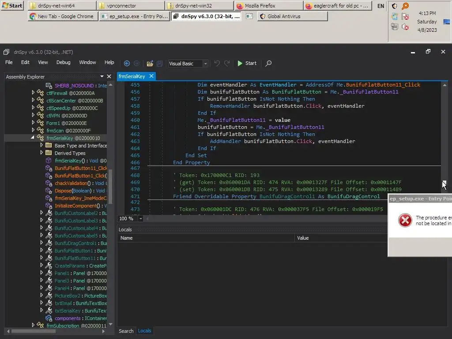This screenshot has width=452, height=339.
Task: Click the BunifuFlatButton11_Click link in code
Action: click(x=383, y=85)
